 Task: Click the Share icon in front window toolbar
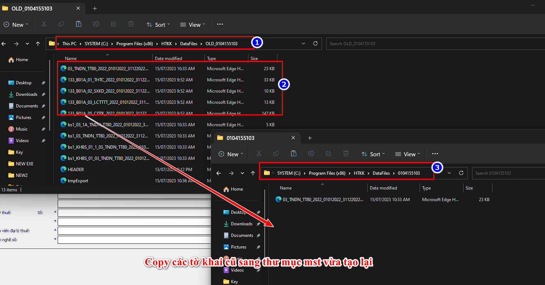(x=329, y=154)
